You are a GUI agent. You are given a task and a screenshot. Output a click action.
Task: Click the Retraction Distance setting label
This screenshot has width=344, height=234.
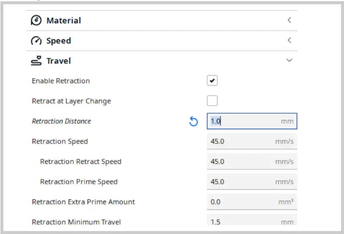[61, 121]
